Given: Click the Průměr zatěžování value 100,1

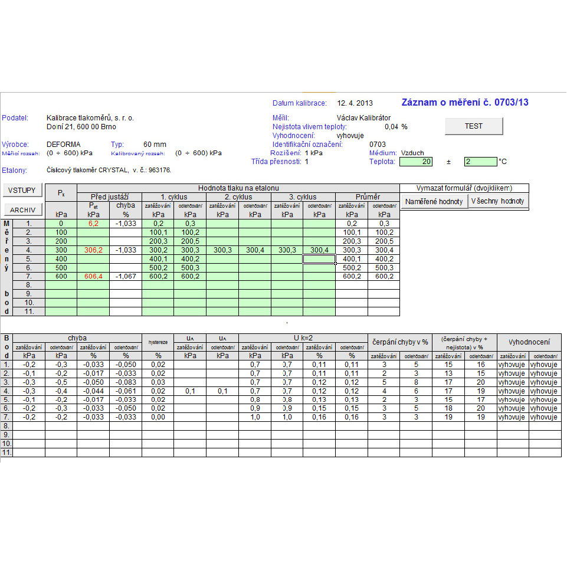Looking at the screenshot, I should coord(352,232).
